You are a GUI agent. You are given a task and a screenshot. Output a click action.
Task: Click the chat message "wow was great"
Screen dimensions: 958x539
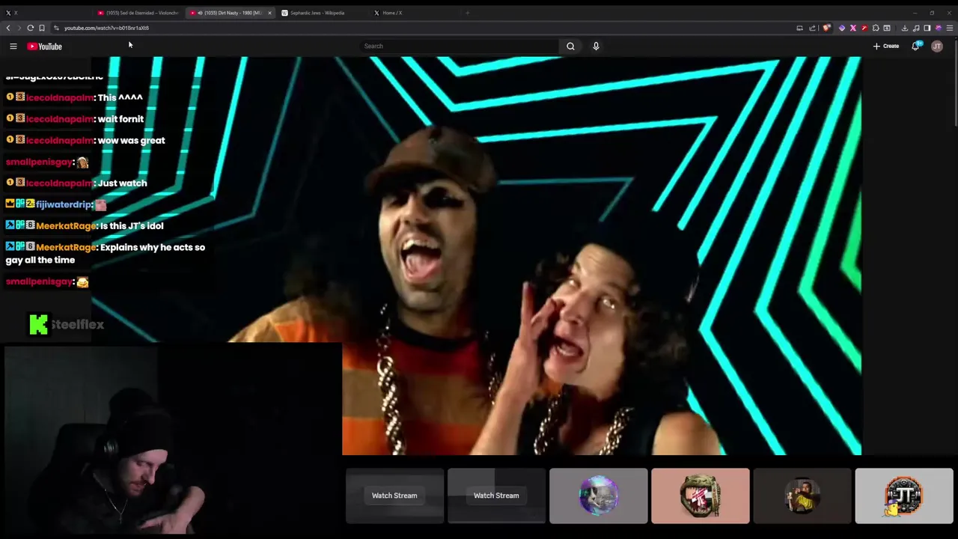point(132,140)
